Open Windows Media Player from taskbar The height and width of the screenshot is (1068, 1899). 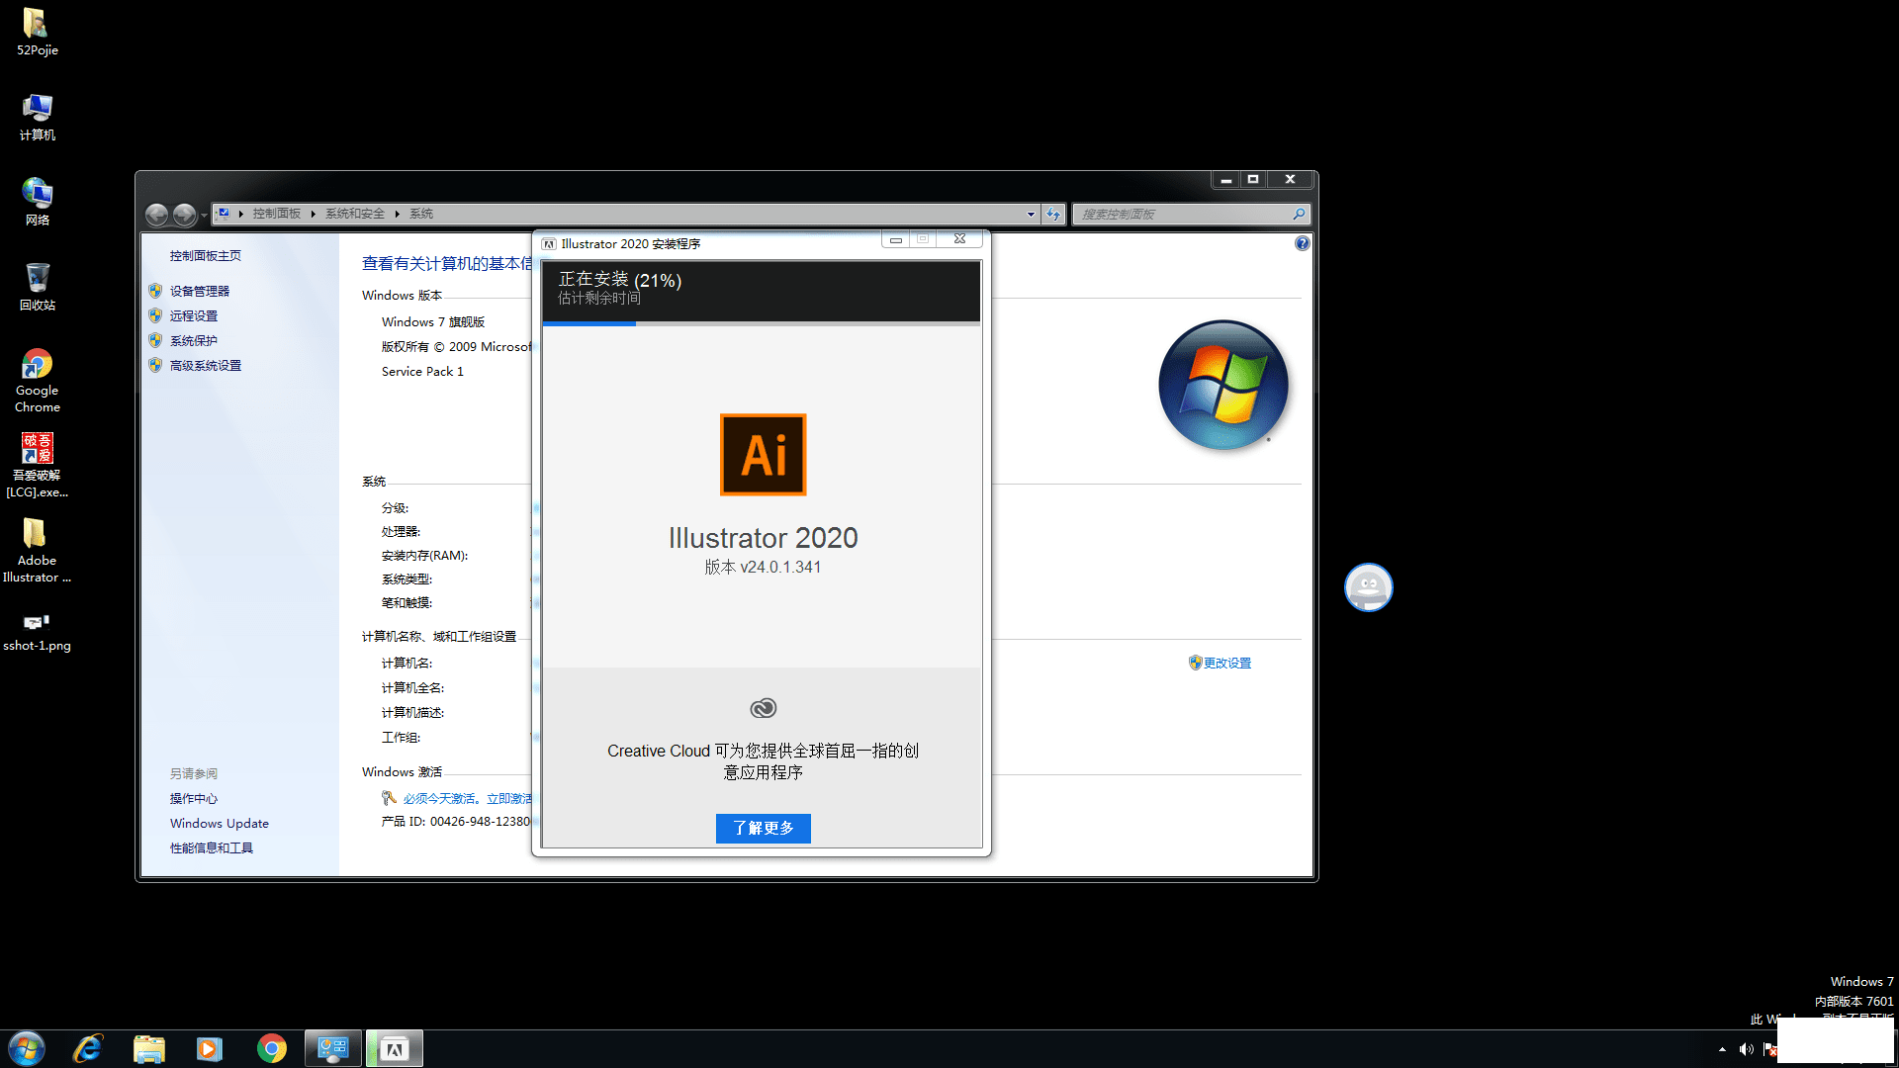(x=209, y=1048)
